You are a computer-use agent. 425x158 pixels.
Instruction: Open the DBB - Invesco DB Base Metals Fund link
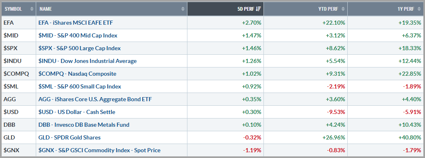pyautogui.click(x=84, y=125)
